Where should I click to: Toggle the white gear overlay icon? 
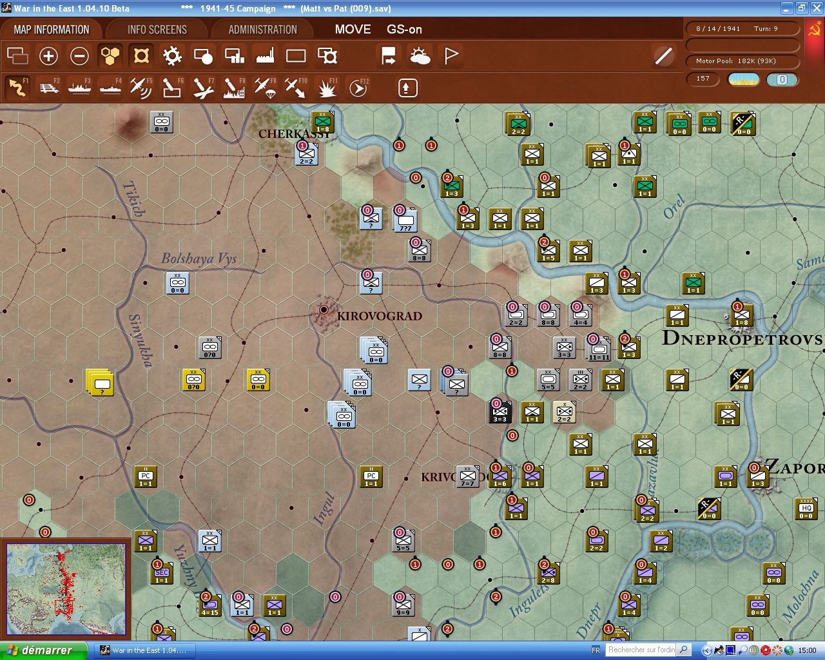[x=172, y=56]
